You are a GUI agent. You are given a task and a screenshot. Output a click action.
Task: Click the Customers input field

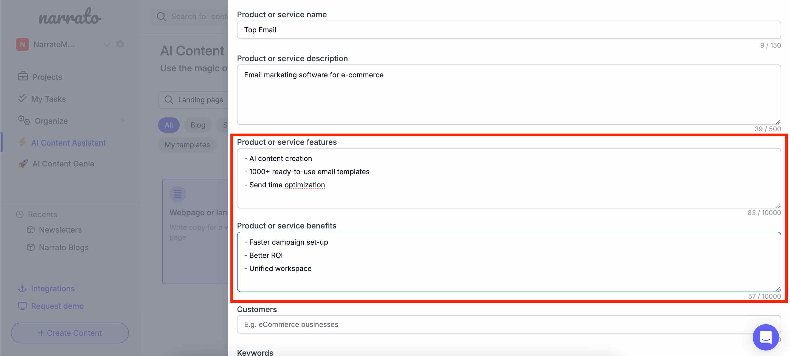click(x=509, y=324)
